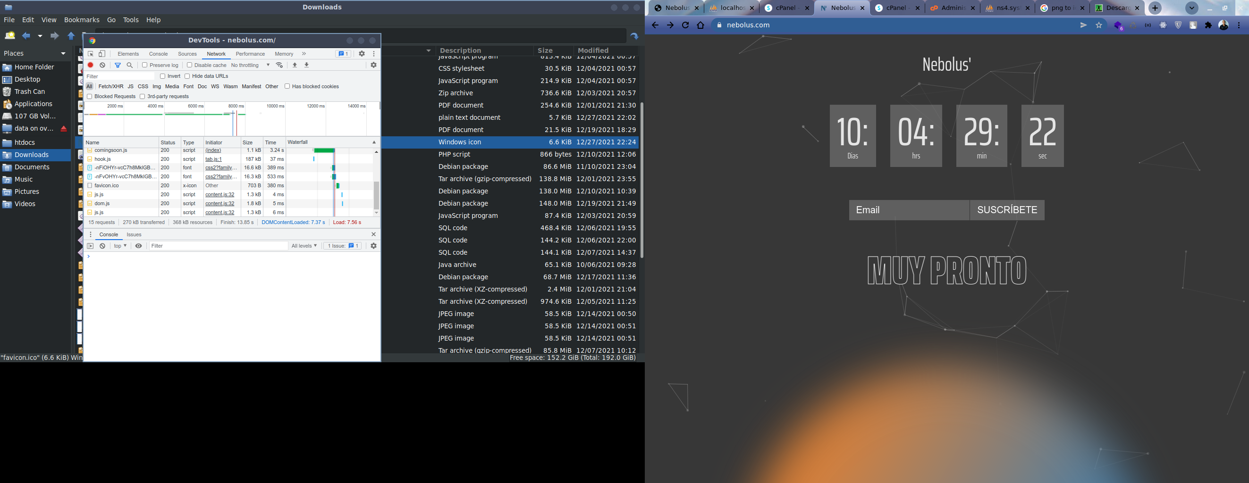
Task: Expand the All levels log dropdown
Action: [304, 246]
